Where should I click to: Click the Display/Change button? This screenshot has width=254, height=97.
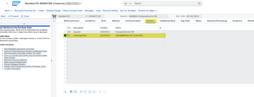53,11
